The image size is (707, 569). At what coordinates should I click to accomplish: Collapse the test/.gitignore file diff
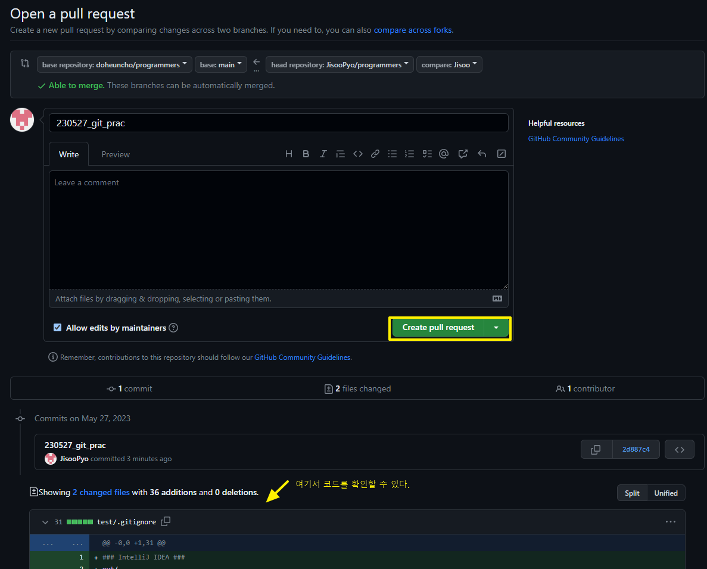[x=45, y=522]
